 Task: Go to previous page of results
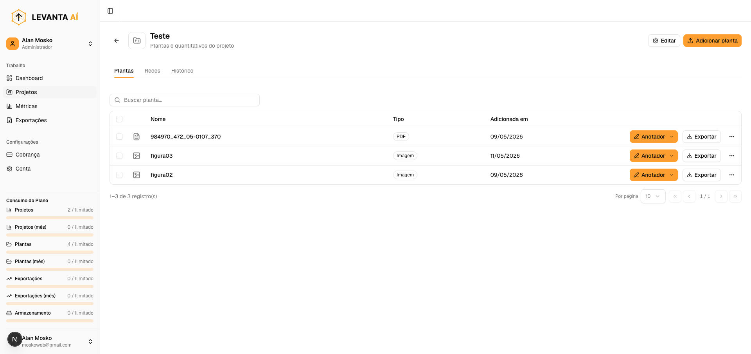(689, 196)
